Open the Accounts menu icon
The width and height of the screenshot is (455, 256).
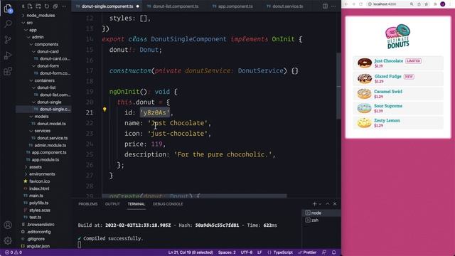click(8, 225)
